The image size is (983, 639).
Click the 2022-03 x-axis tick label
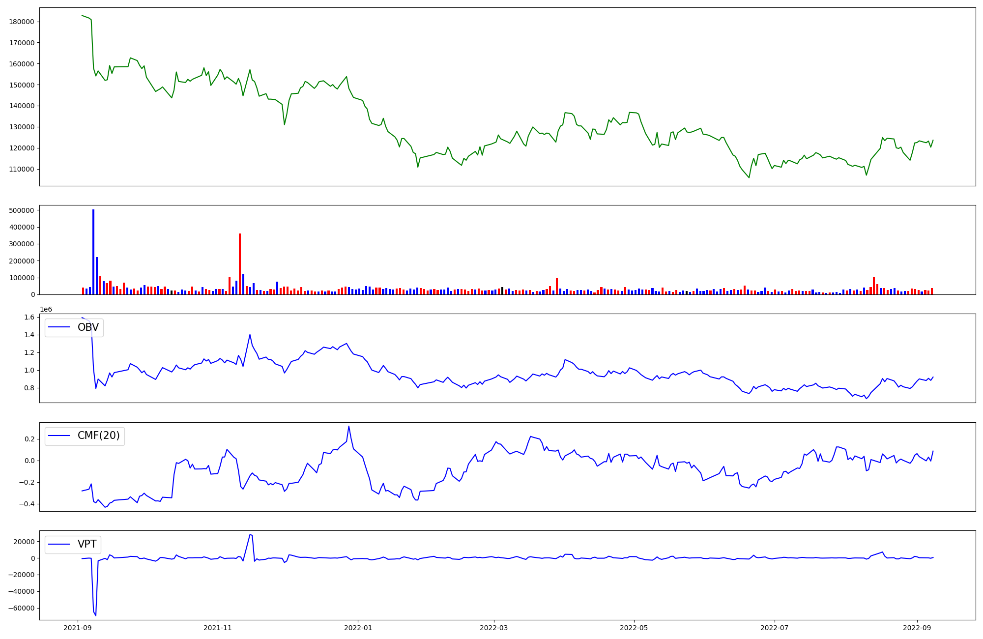click(493, 628)
